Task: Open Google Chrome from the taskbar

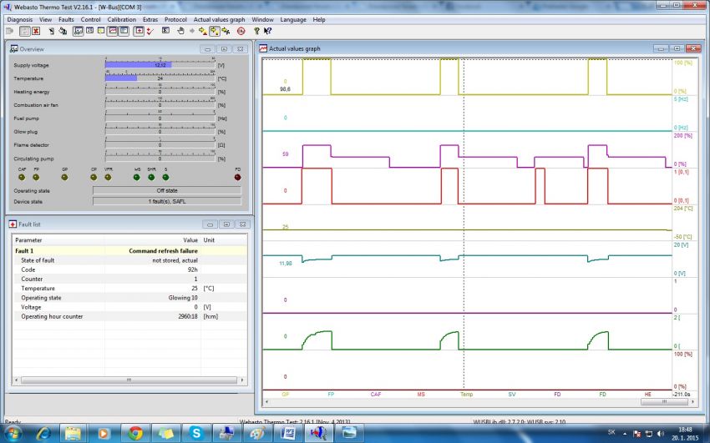Action: [x=135, y=433]
